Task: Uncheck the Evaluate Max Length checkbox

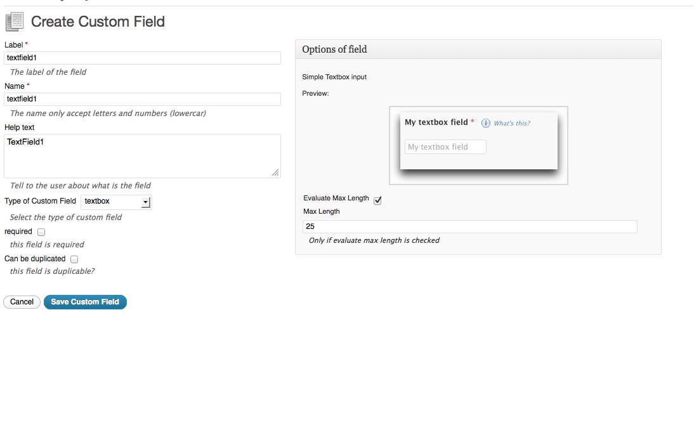Action: (377, 200)
